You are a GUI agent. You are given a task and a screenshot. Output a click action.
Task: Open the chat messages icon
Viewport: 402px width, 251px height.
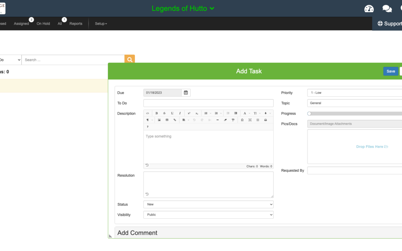tap(387, 9)
